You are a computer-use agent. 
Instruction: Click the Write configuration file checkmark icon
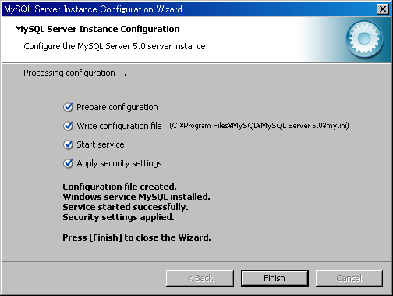(x=68, y=126)
